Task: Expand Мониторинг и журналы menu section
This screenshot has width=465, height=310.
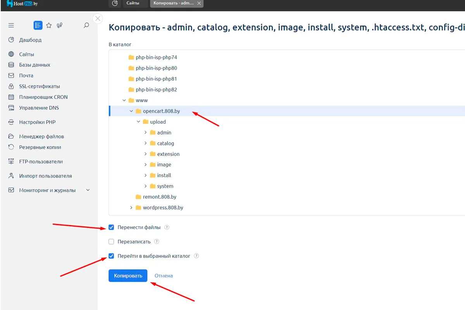Action: 88,190
